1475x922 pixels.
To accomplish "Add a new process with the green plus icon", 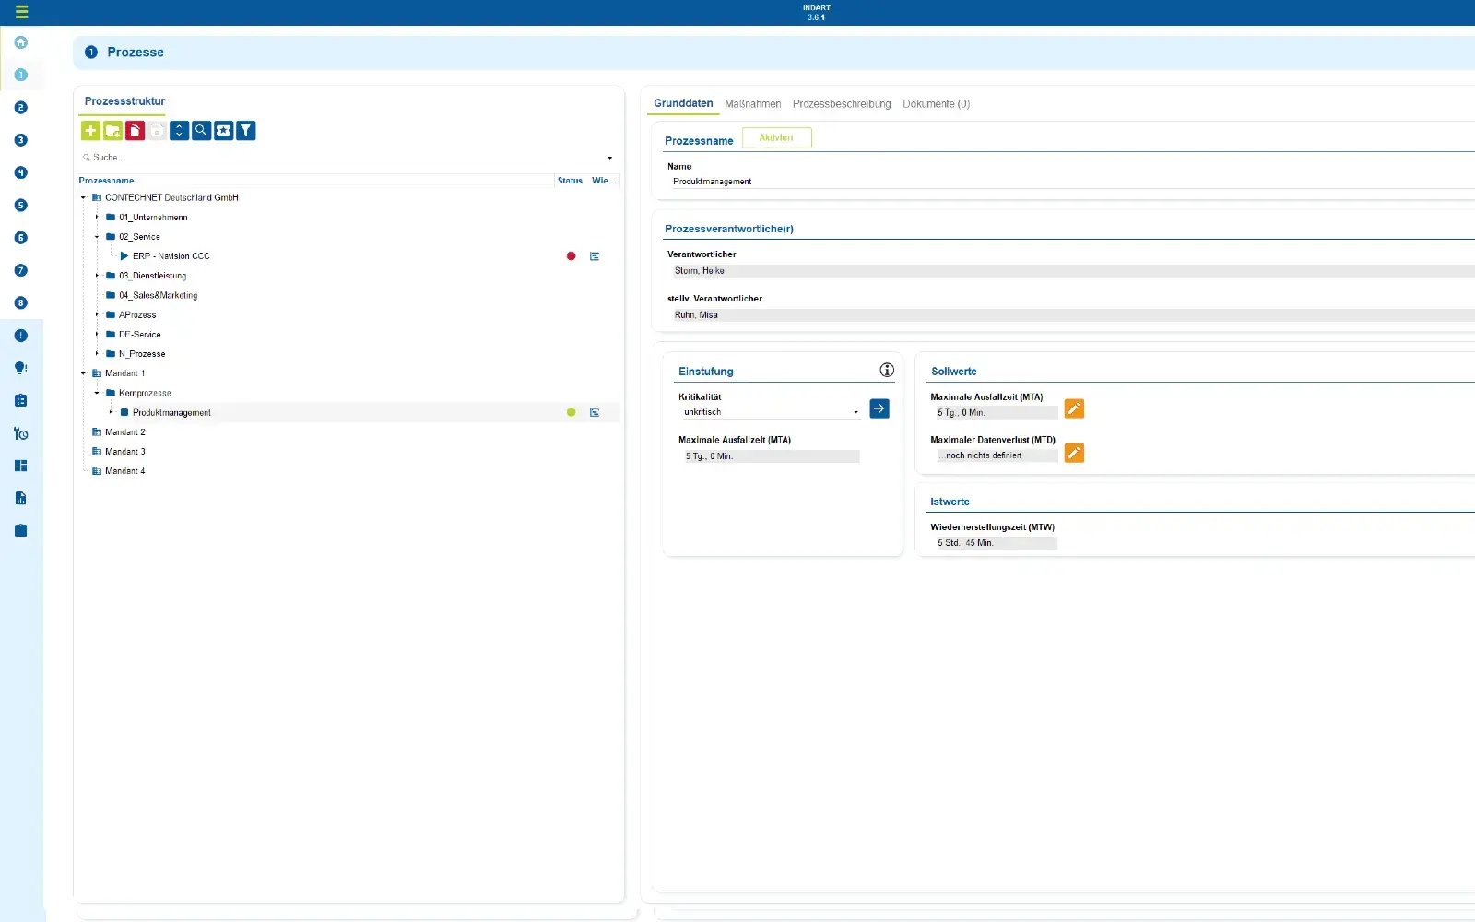I will click(90, 130).
